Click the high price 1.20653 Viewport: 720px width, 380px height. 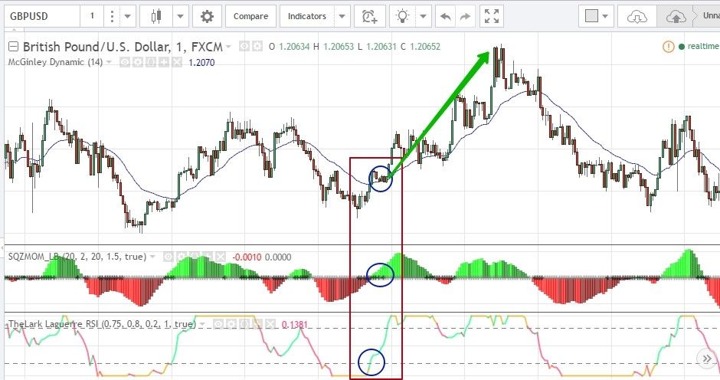pos(339,47)
